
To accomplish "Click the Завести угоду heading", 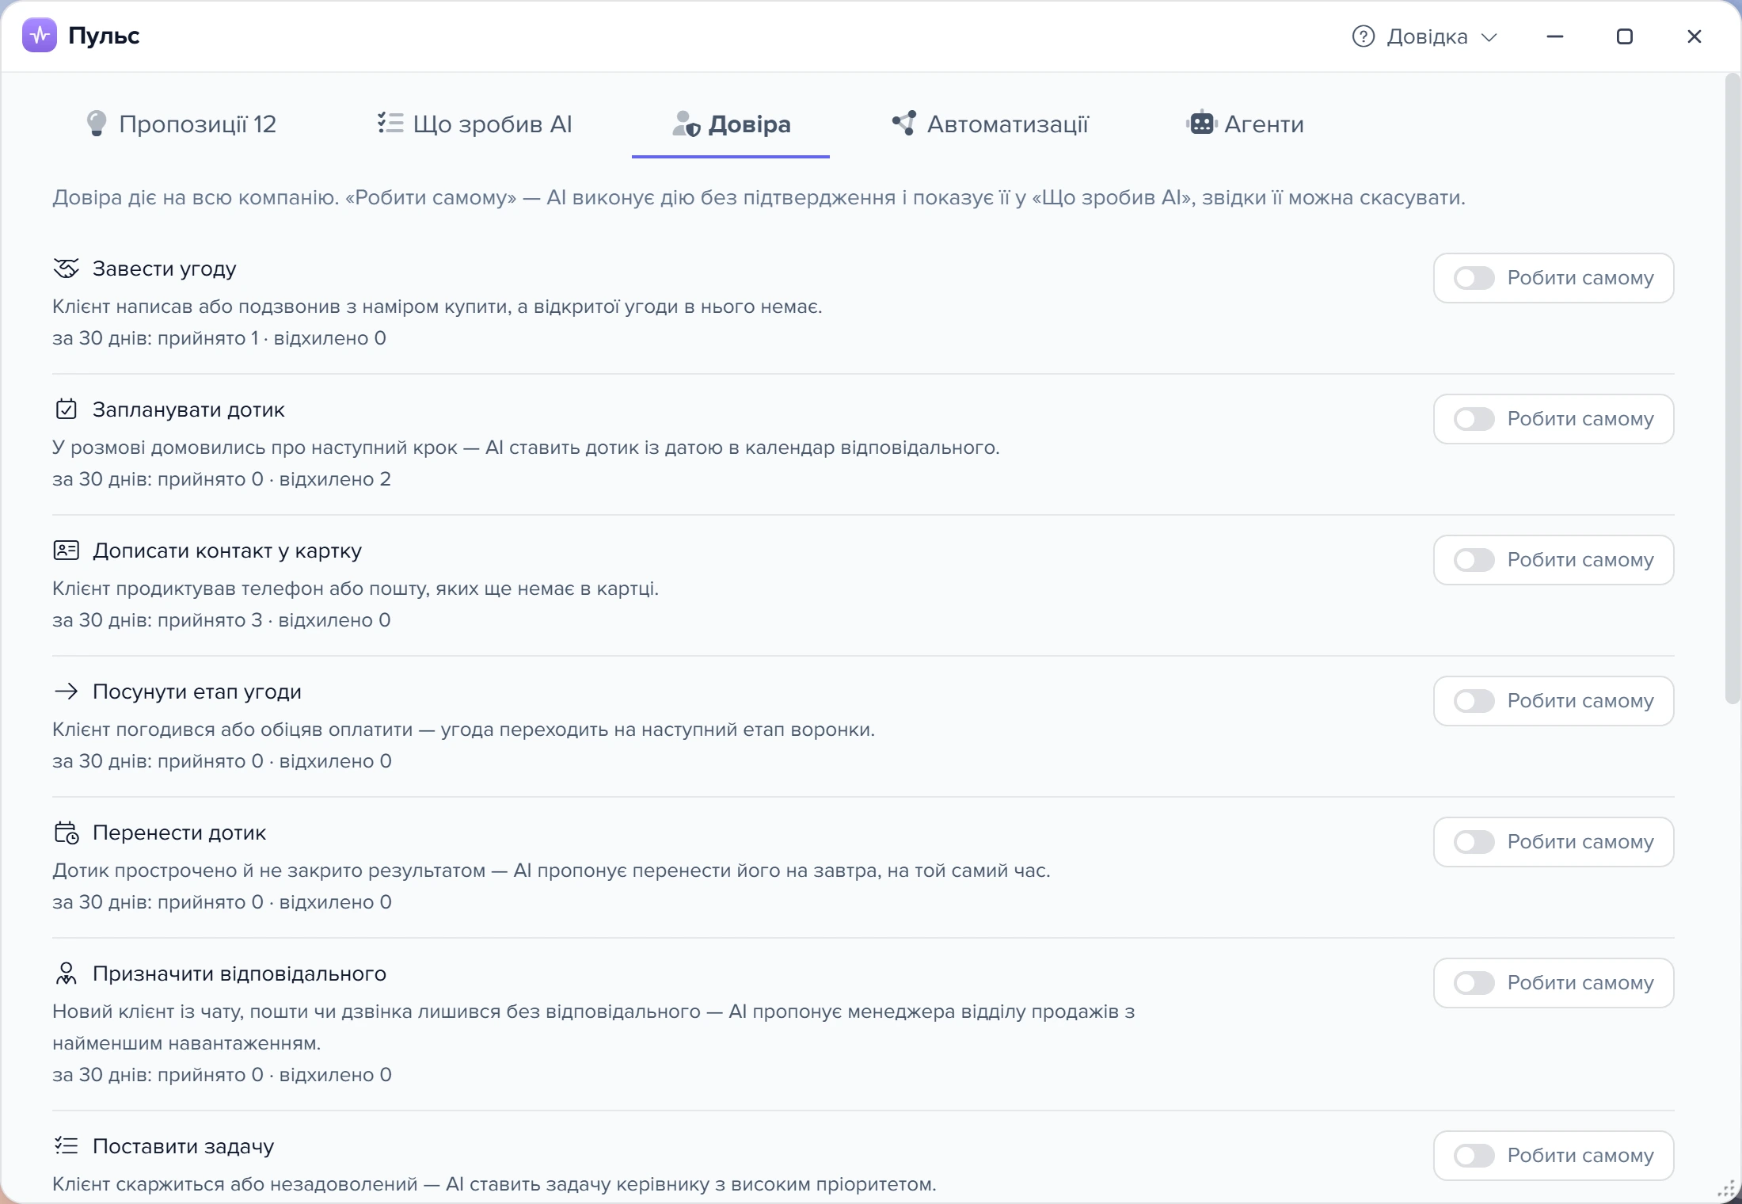I will pyautogui.click(x=164, y=269).
